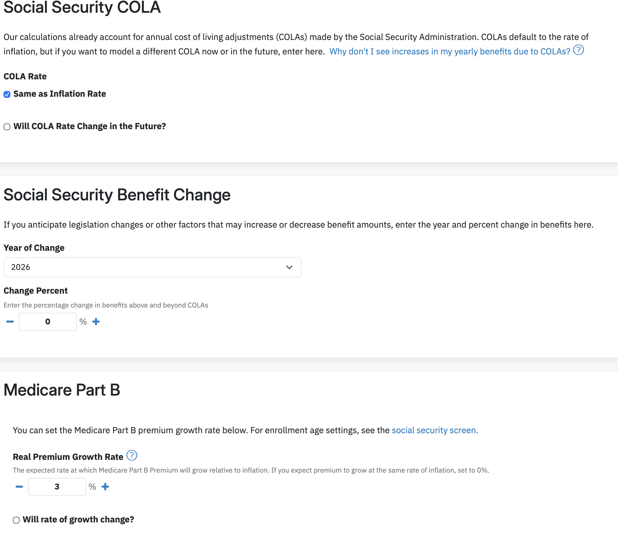Open Year of Change dropdown showing 2026
Image resolution: width=618 pixels, height=534 pixels.
click(x=152, y=267)
